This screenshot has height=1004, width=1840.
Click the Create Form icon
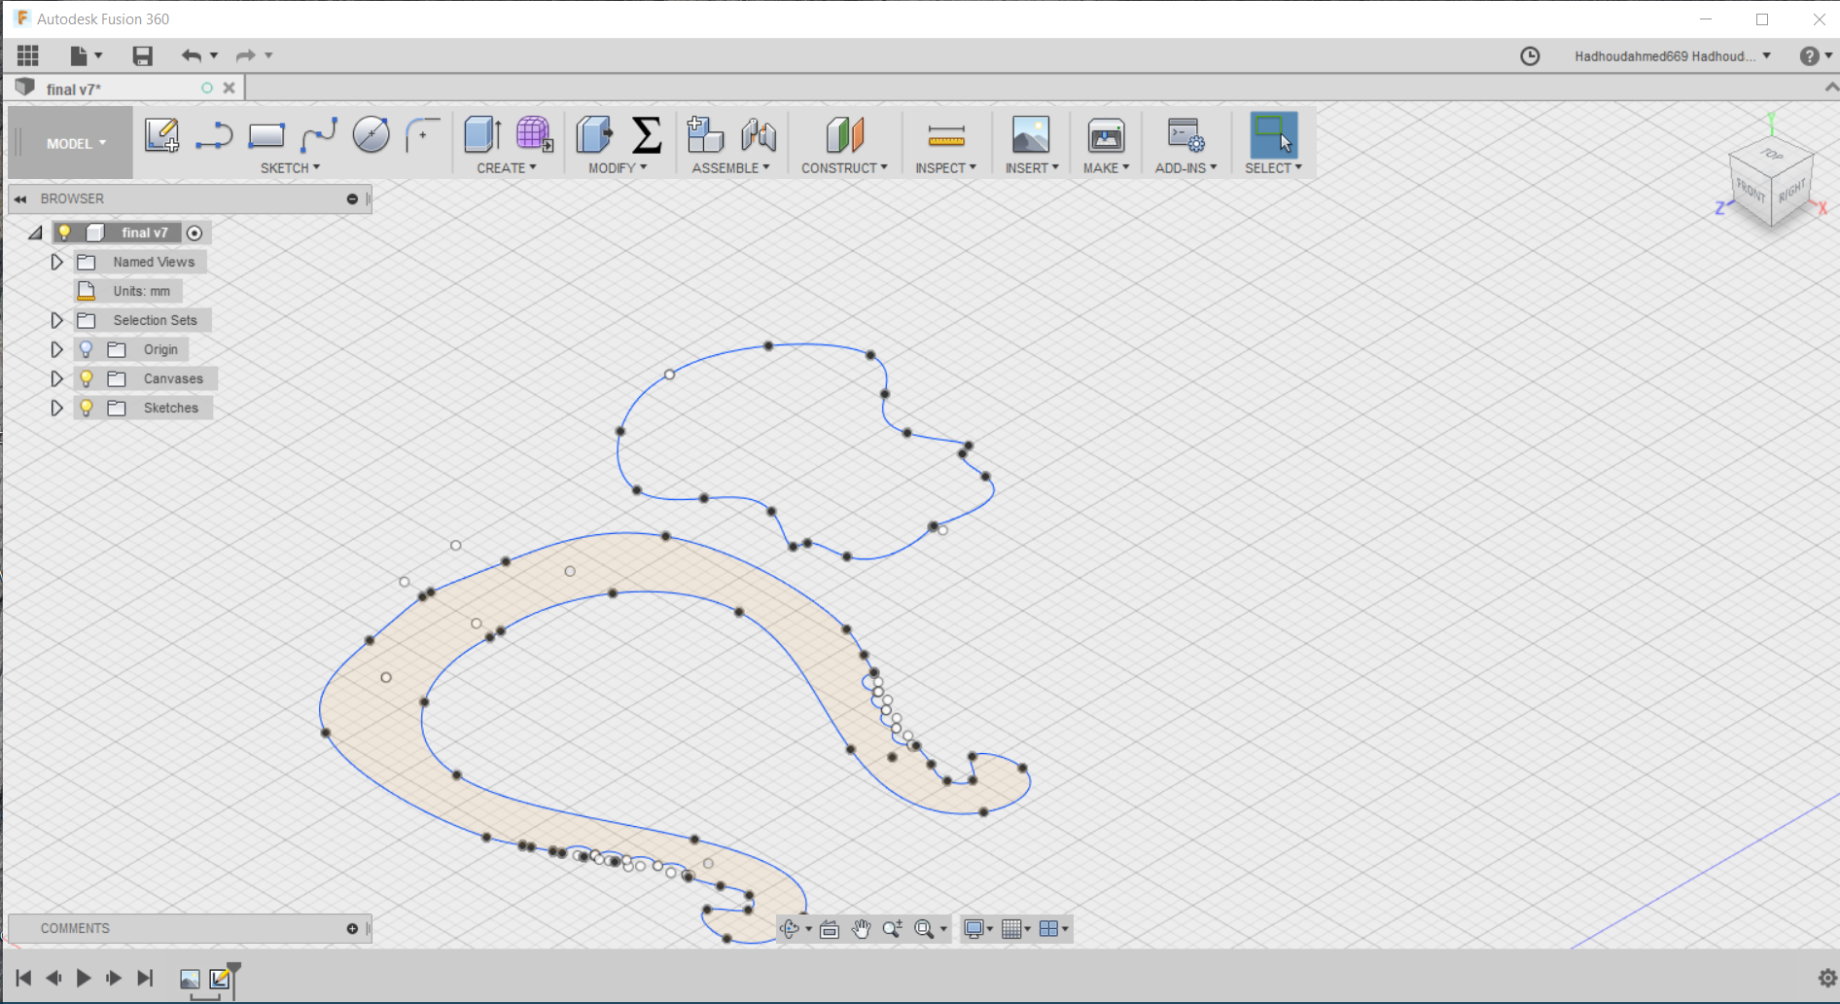[534, 134]
